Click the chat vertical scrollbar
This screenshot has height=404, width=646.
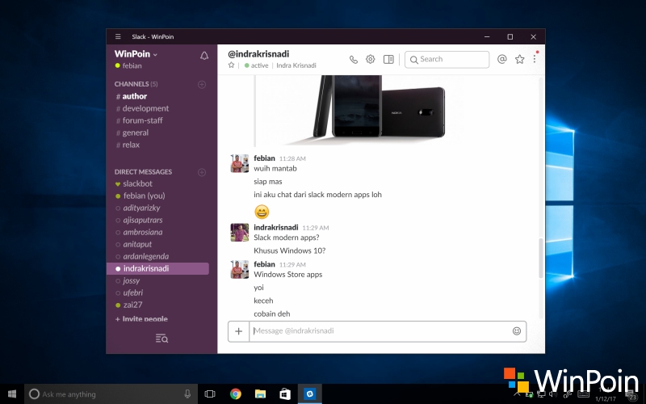click(x=541, y=259)
